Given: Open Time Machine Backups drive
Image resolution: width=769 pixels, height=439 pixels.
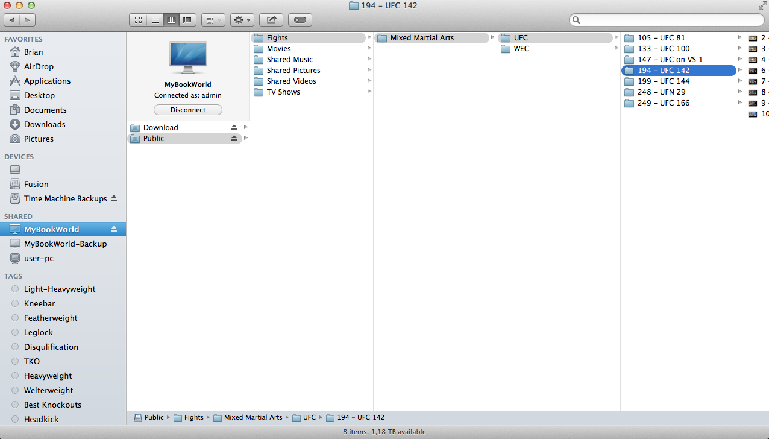Looking at the screenshot, I should pos(65,198).
